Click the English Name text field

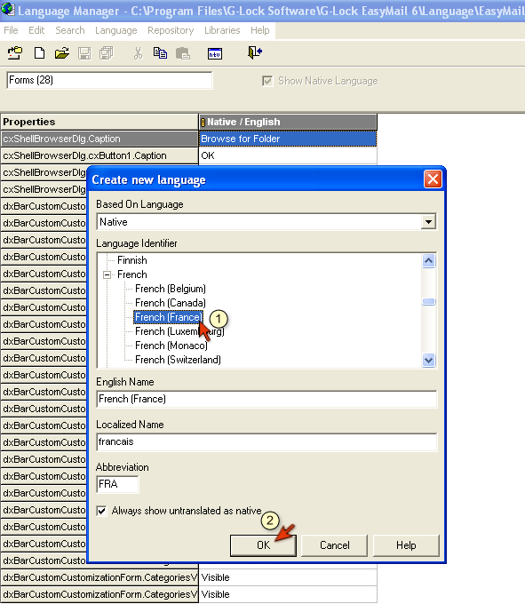tap(266, 399)
